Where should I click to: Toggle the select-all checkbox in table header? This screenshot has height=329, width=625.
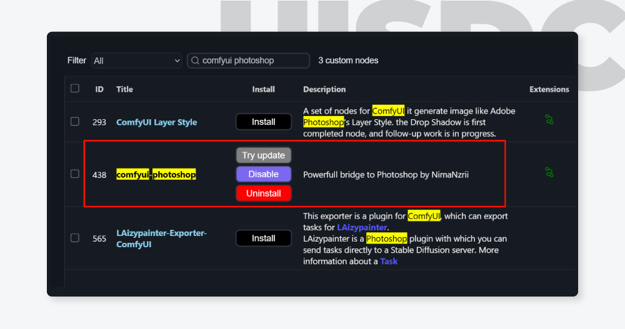(75, 89)
